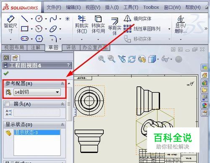Open the 窗口(W) menu

tap(172, 7)
